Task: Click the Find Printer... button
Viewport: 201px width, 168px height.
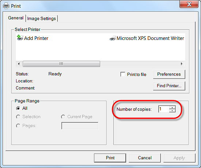Action: tap(169, 86)
